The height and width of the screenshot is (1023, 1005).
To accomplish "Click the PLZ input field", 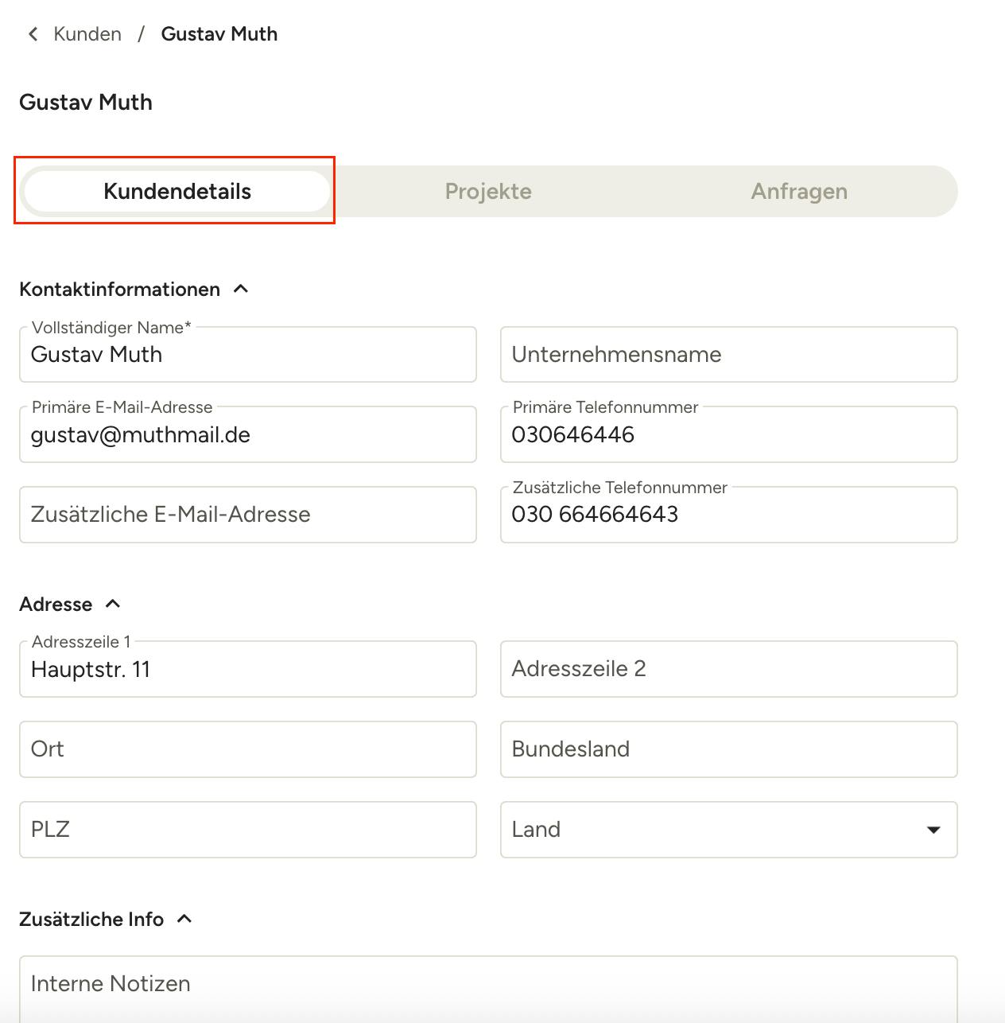I will coord(247,830).
